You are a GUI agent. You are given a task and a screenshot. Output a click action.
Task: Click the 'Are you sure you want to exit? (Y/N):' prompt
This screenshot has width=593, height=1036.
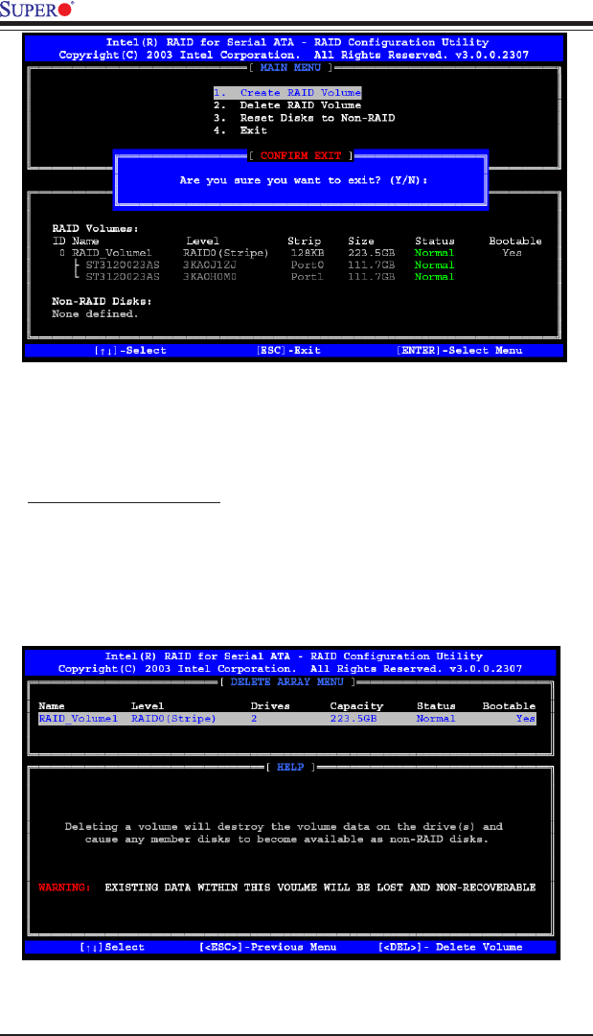pyautogui.click(x=304, y=180)
